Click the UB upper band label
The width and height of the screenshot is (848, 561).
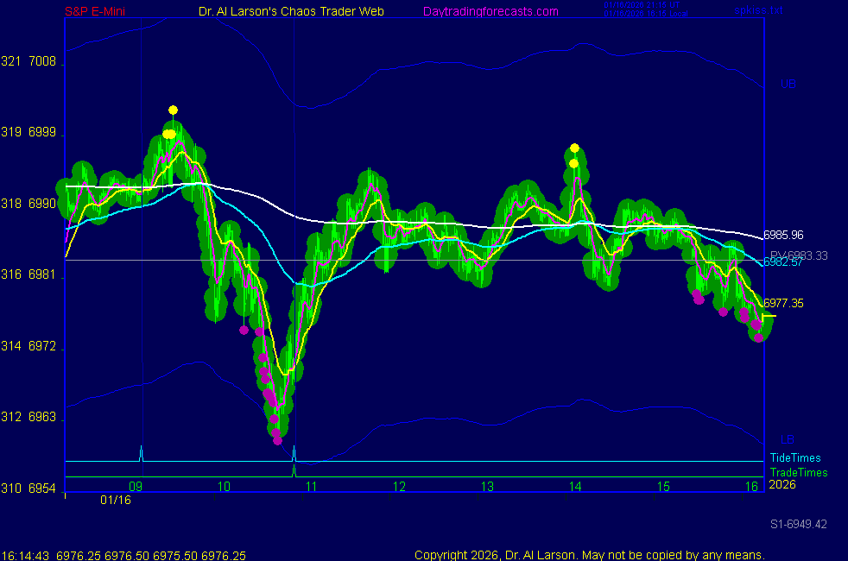pyautogui.click(x=788, y=85)
